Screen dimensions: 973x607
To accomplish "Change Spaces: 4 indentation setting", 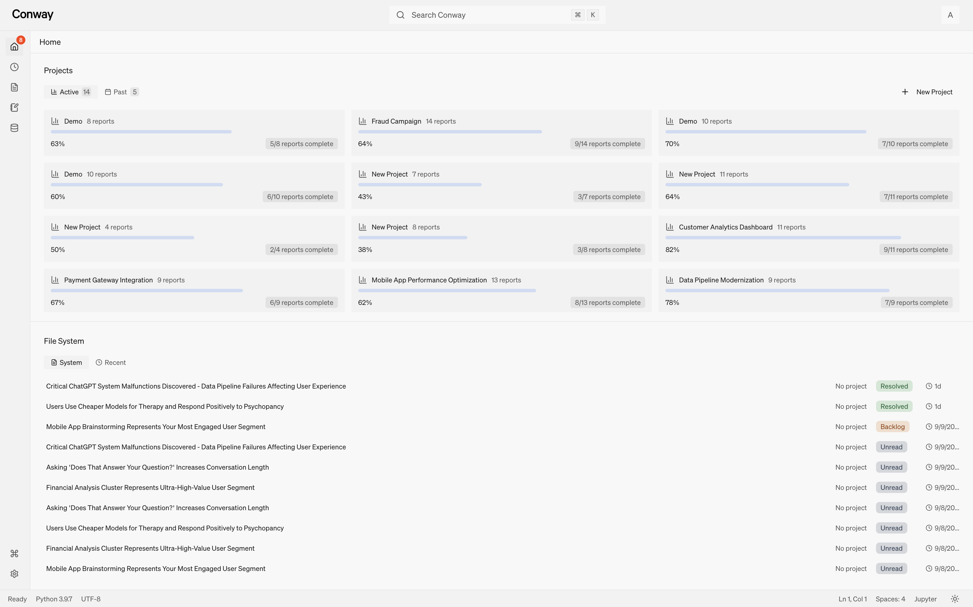I will click(890, 599).
